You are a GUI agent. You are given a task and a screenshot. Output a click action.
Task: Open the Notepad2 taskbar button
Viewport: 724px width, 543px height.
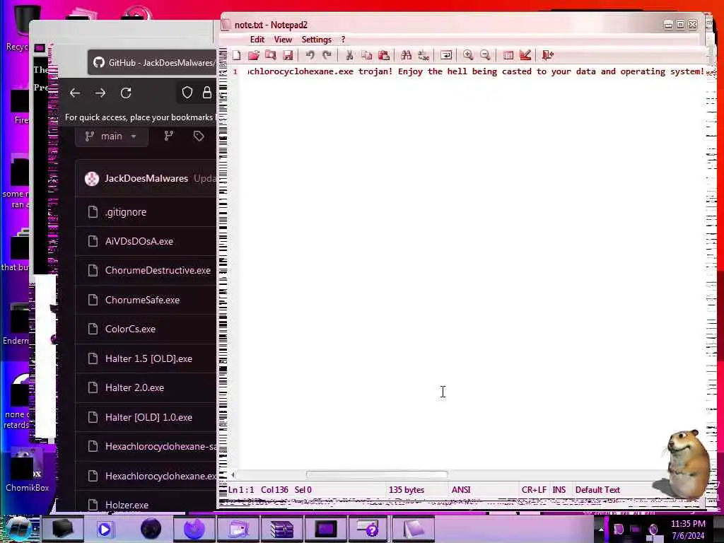pyautogui.click(x=413, y=529)
